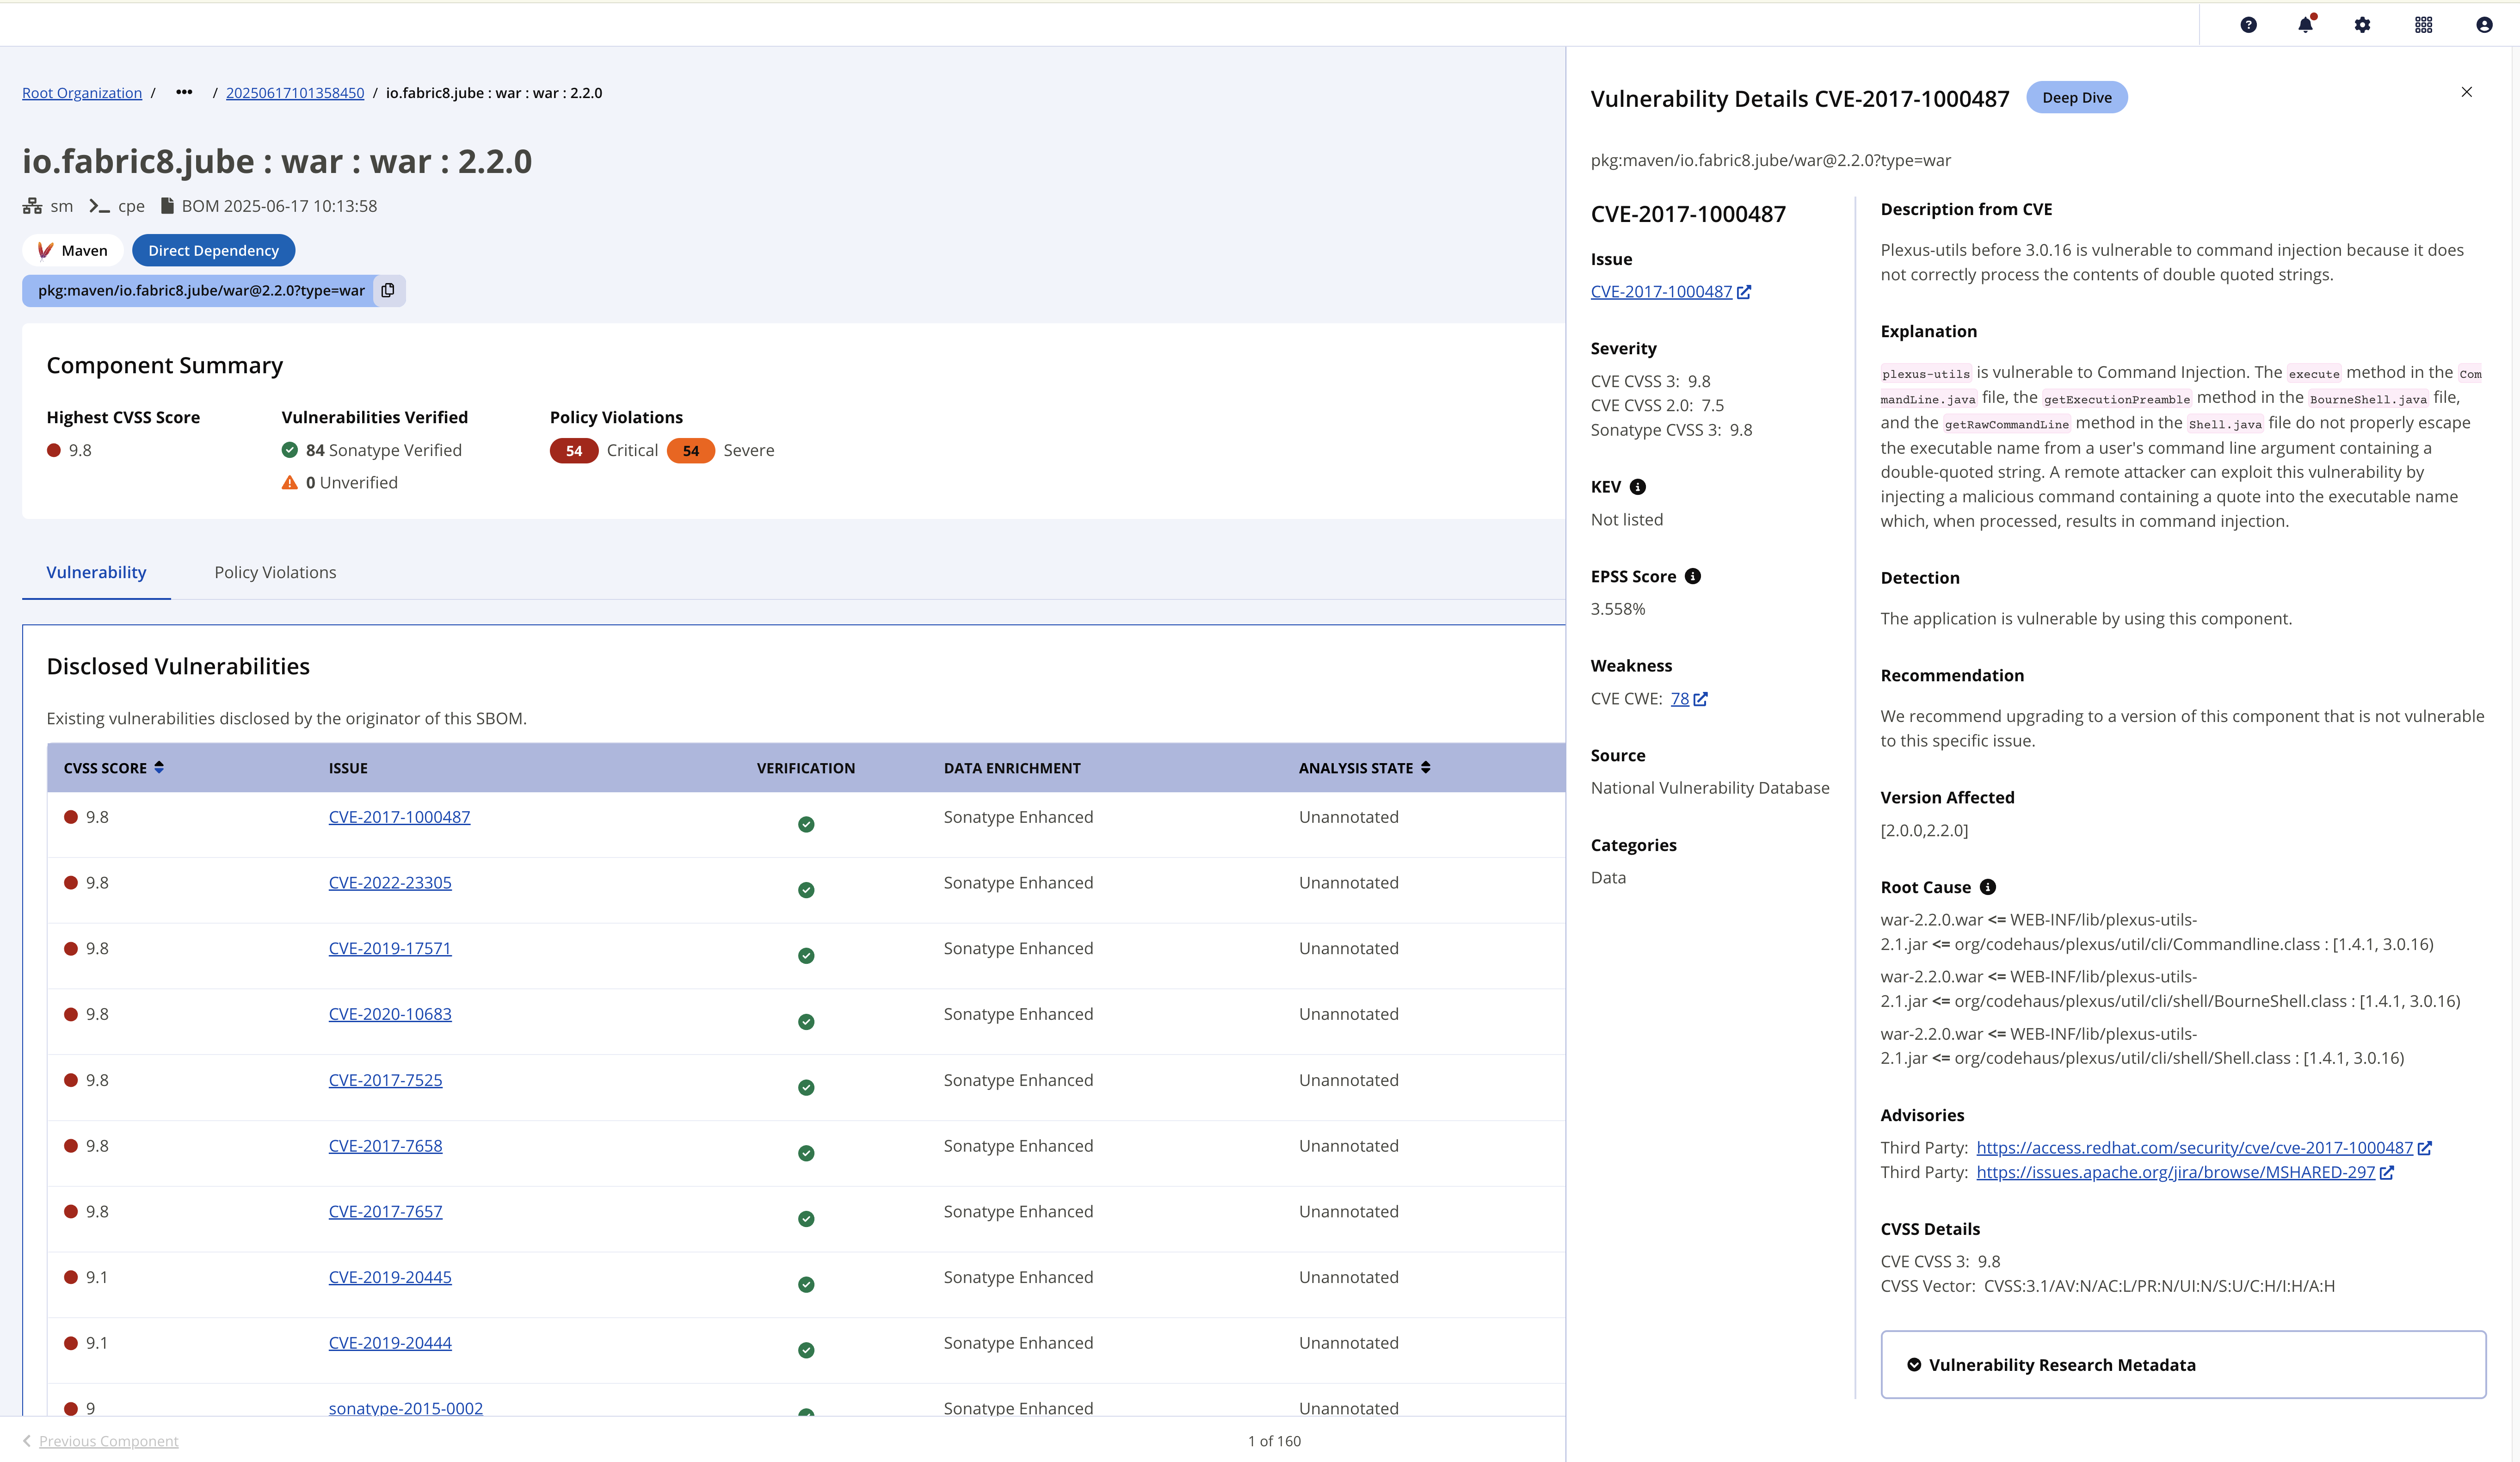Open the help question mark icon

[x=2248, y=25]
